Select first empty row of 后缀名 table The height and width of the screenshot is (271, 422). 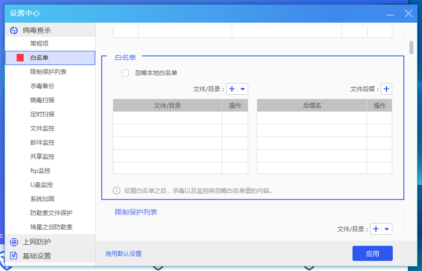point(325,118)
